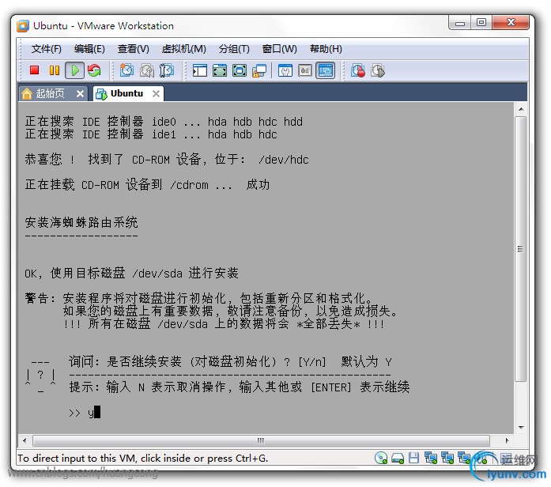551x487 pixels.
Task: Activate Unity mode icon with warning sign
Action: (x=259, y=70)
